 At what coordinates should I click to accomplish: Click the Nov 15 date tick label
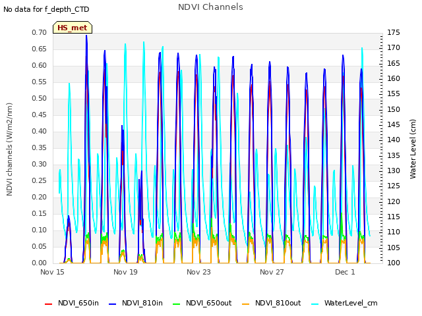pyautogui.click(x=52, y=272)
